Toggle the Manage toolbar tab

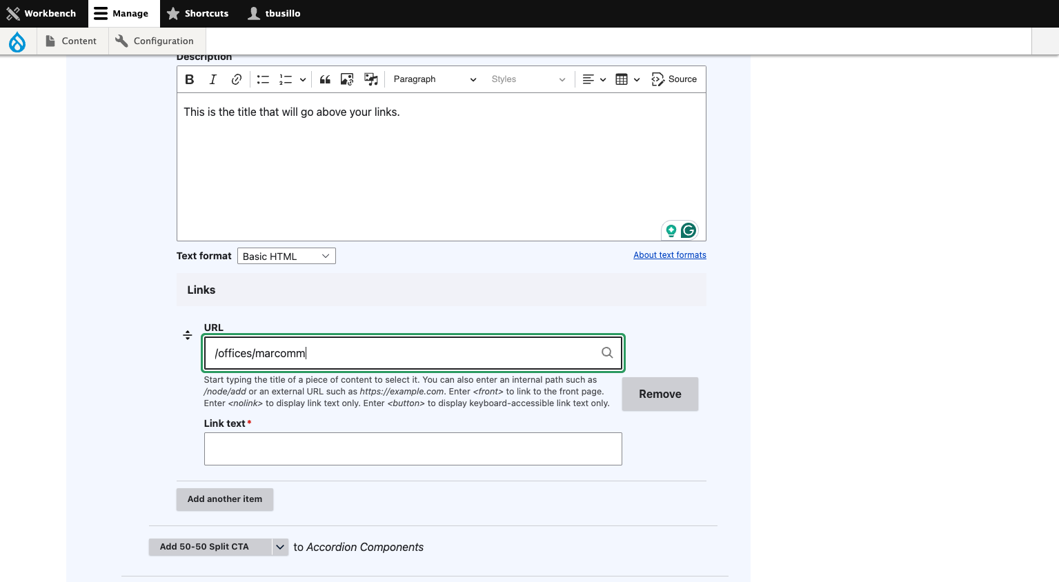point(123,14)
